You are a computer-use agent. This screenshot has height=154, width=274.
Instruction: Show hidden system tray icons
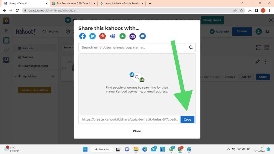coord(228,149)
